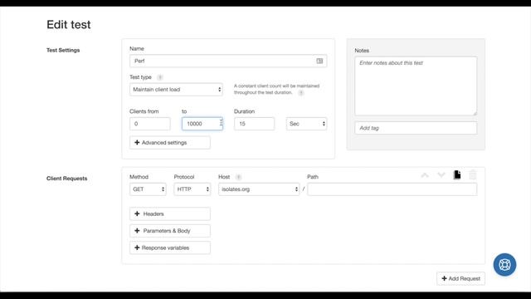Click the Duration field showing 15
Viewport: 531px width, 299px height.
pos(254,124)
